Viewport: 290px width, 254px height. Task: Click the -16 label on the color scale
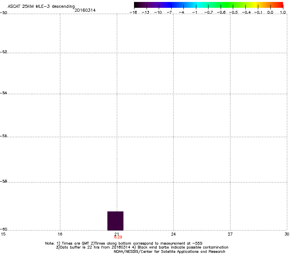point(133,13)
